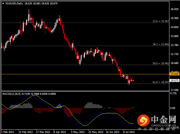Select the MACD(12,26,9) indicator label

11,94
